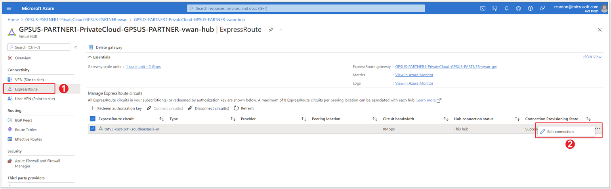Sort by Connection Provisioning State column arrows

pos(588,119)
